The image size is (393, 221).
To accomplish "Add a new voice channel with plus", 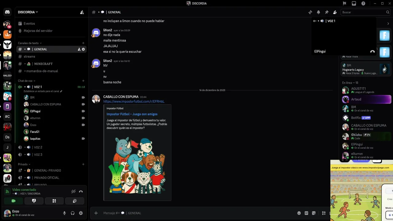I will [x=83, y=81].
